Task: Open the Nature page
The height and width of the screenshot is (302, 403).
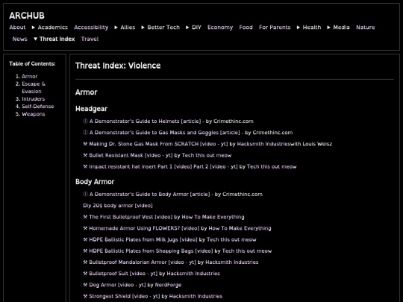Action: click(365, 28)
